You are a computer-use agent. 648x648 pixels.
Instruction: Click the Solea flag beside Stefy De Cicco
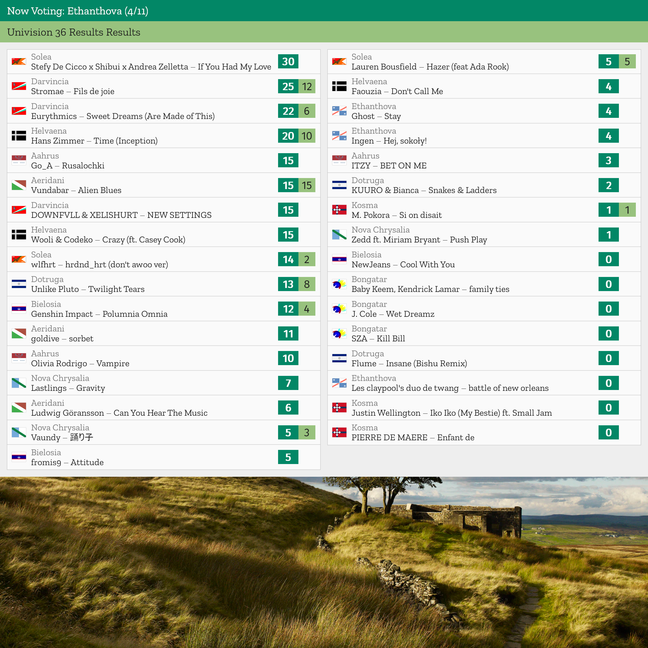pyautogui.click(x=19, y=62)
